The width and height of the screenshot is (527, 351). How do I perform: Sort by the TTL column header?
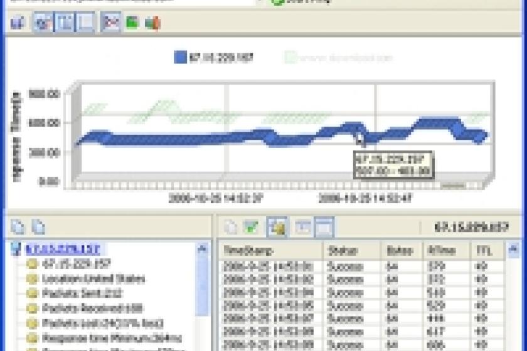click(487, 251)
